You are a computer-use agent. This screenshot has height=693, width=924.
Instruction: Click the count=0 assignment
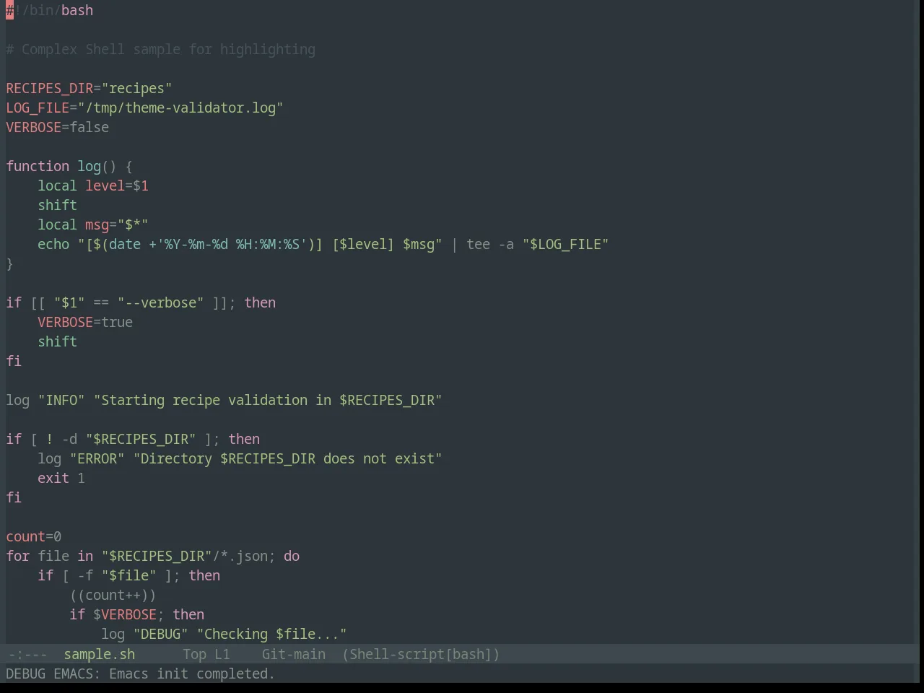pos(34,536)
